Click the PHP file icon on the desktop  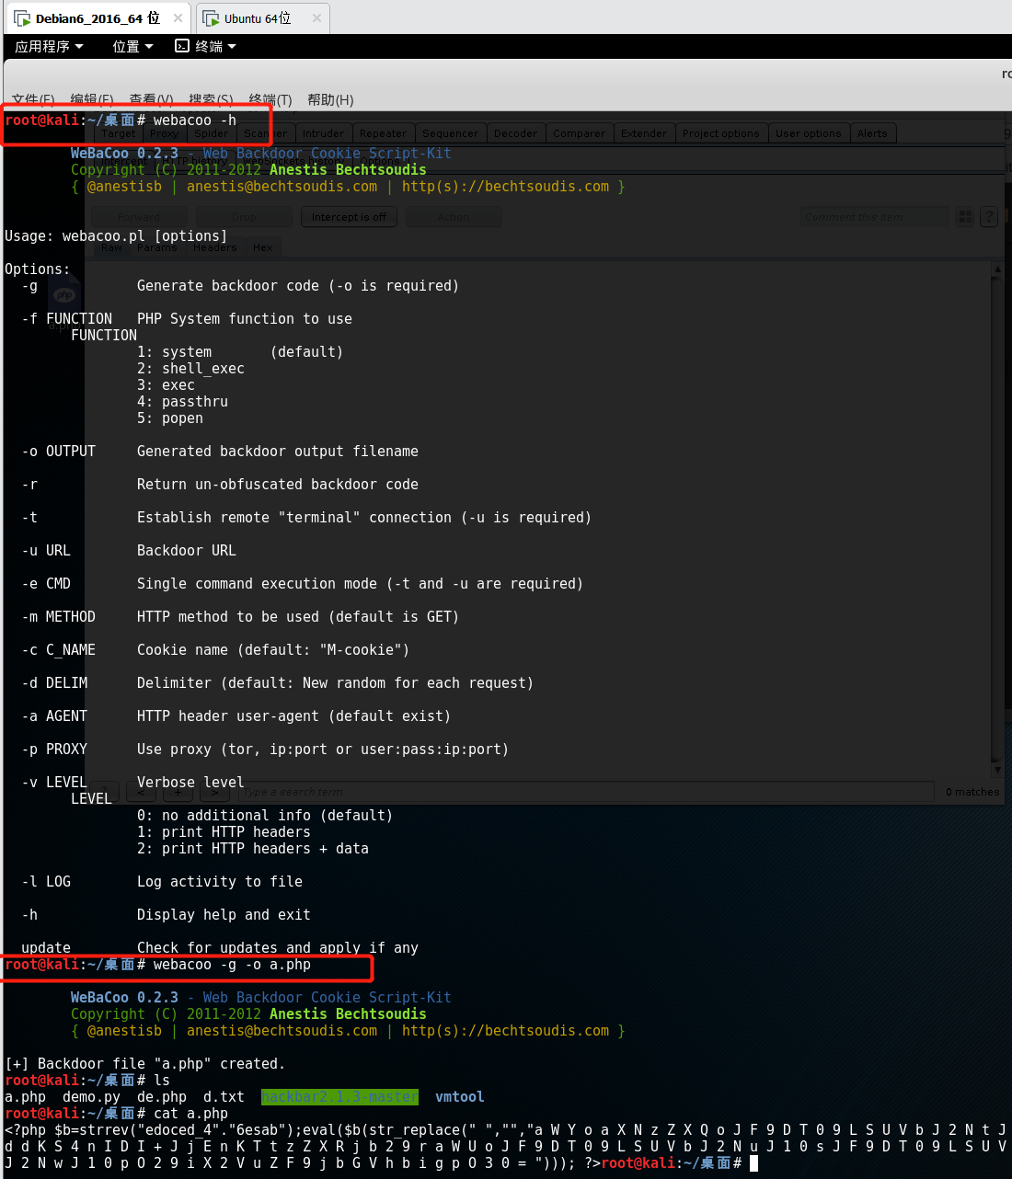(x=63, y=295)
